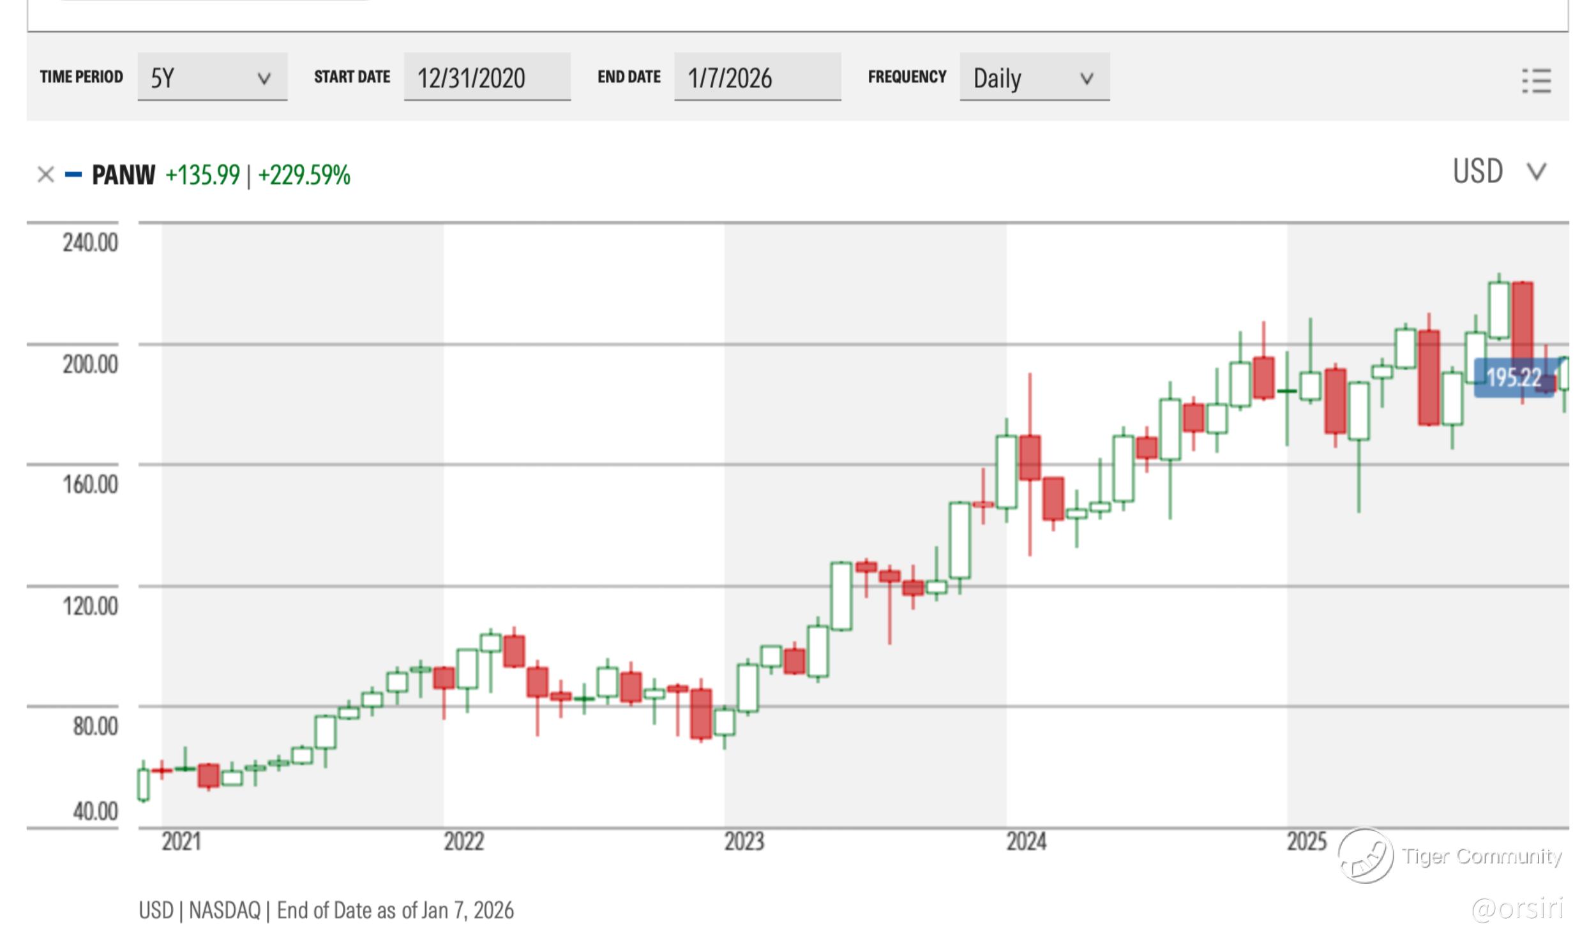Click the 2023 year axis label
This screenshot has height=945, width=1596.
(x=744, y=842)
